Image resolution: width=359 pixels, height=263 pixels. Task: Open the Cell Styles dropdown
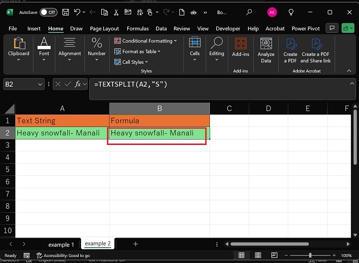tap(133, 62)
